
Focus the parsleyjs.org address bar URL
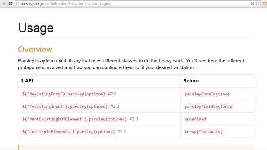(x=65, y=4)
